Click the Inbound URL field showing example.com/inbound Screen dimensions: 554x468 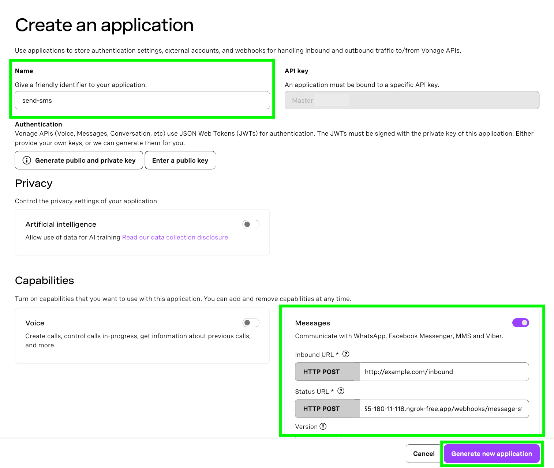pyautogui.click(x=444, y=371)
